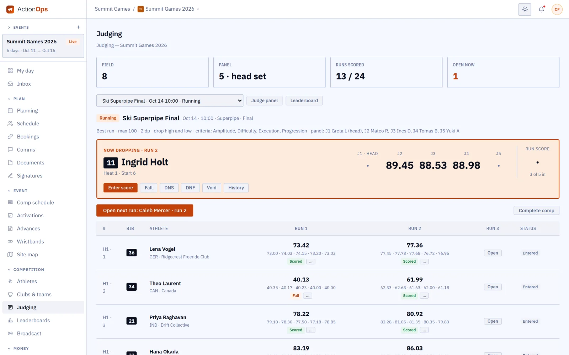Open the notifications bell
This screenshot has height=355, width=569.
point(541,9)
